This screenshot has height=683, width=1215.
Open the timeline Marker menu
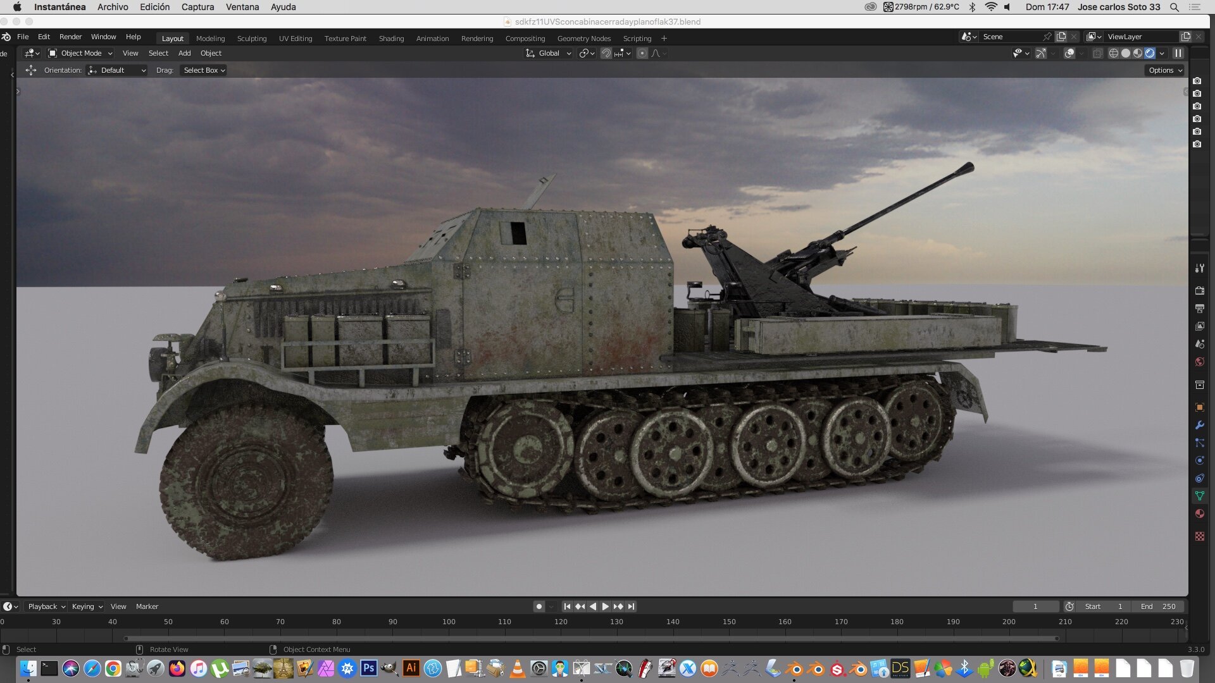(x=147, y=606)
